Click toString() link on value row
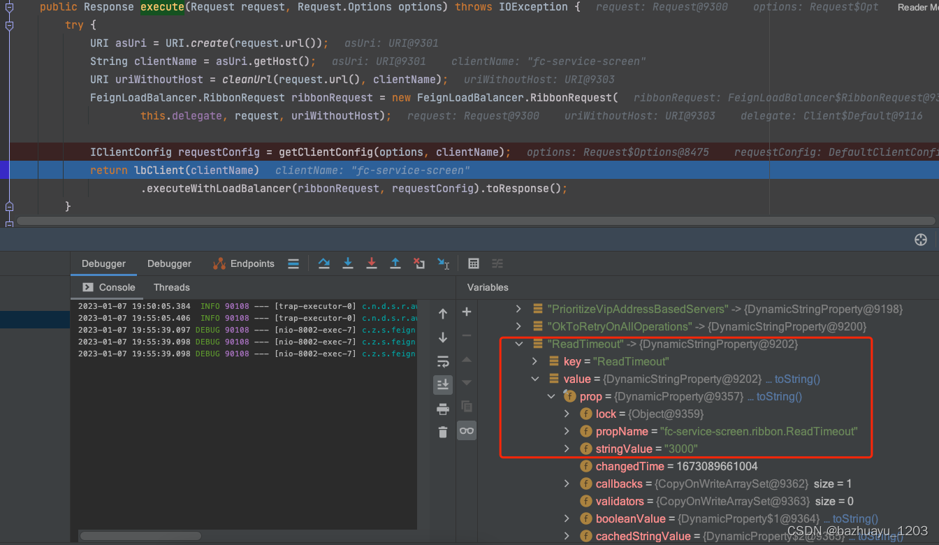This screenshot has height=545, width=939. click(x=797, y=379)
